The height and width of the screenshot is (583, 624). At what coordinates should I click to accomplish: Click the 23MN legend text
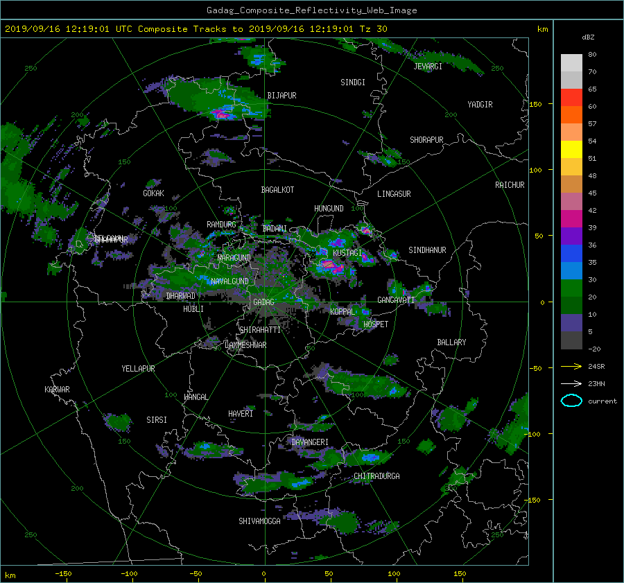pos(596,383)
